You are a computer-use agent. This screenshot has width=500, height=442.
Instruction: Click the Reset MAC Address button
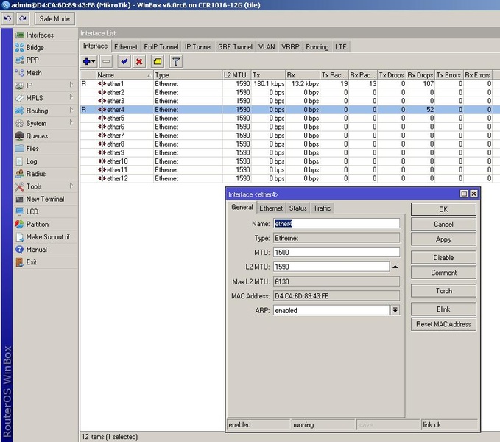(443, 324)
